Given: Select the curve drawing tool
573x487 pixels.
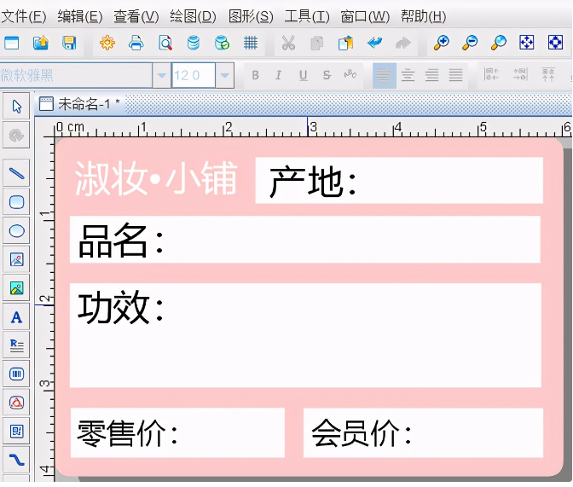Looking at the screenshot, I should point(16,460).
